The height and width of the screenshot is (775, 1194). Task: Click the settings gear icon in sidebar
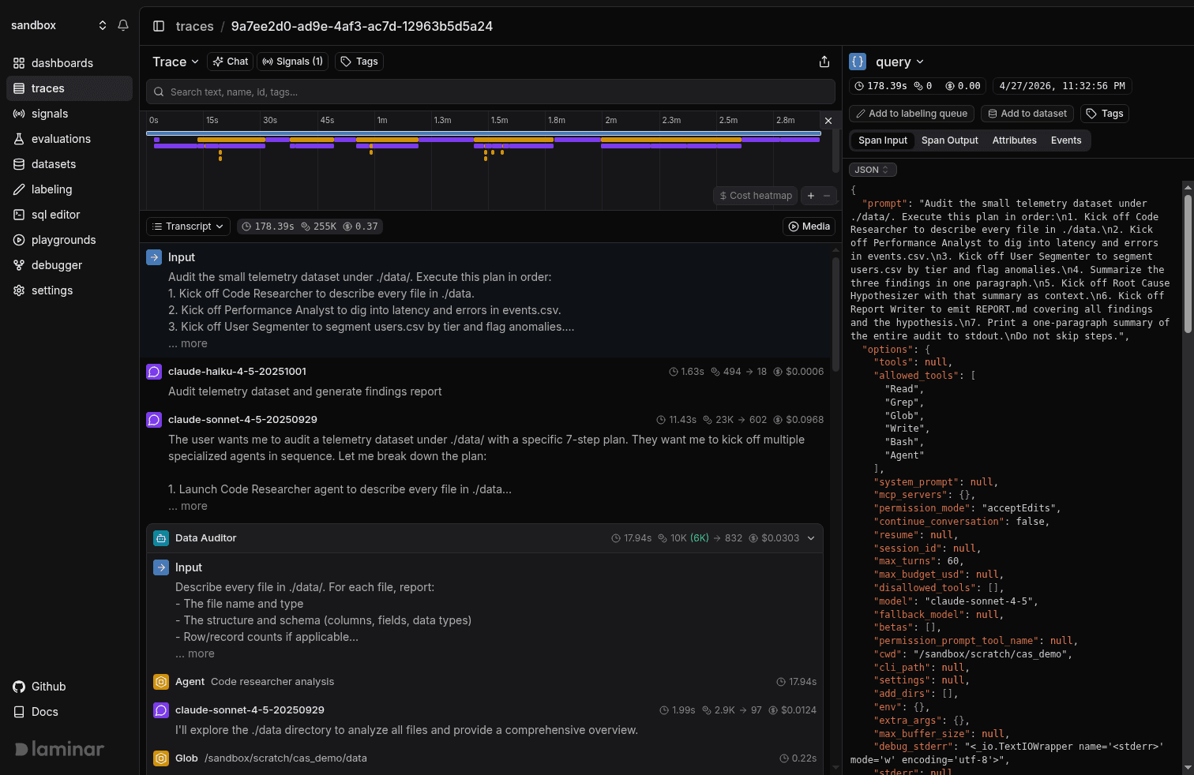[x=19, y=290]
